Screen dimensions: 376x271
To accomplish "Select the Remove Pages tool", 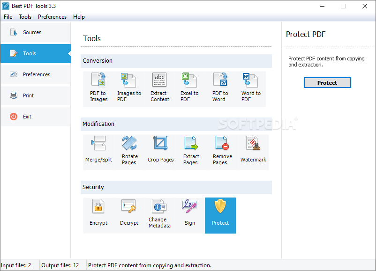I will [222, 152].
